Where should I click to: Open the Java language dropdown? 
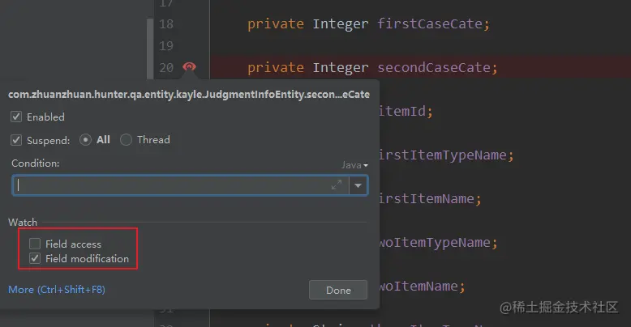click(354, 165)
